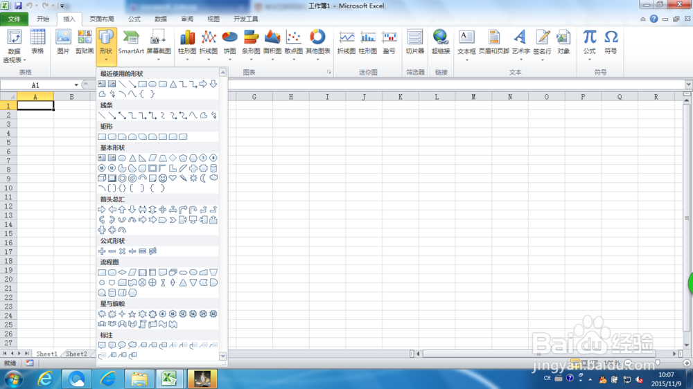The image size is (693, 389).
Task: Pick the smiley face in 基本形状
Action: pyautogui.click(x=163, y=179)
